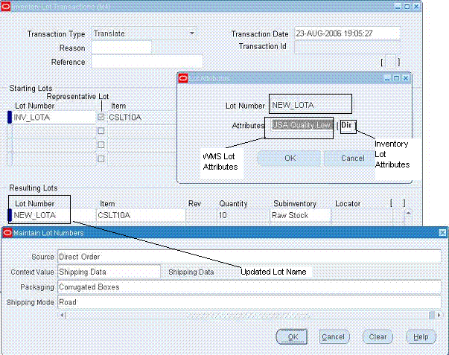
Task: Click OK in the Maintain Lot Numbers dialog
Action: pyautogui.click(x=292, y=336)
